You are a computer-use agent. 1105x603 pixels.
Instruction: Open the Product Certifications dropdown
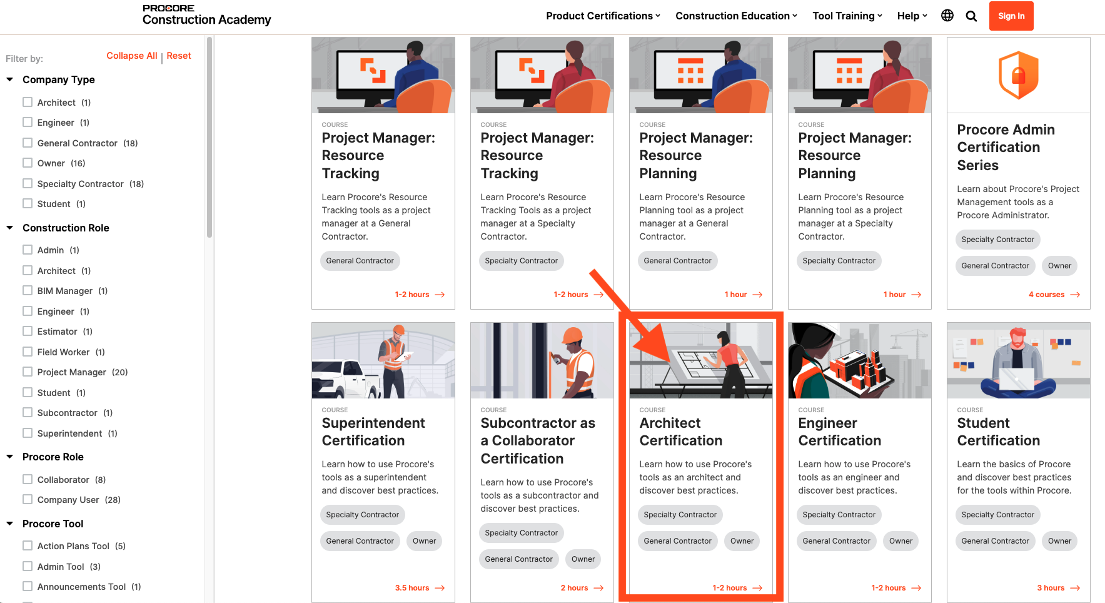click(x=603, y=16)
